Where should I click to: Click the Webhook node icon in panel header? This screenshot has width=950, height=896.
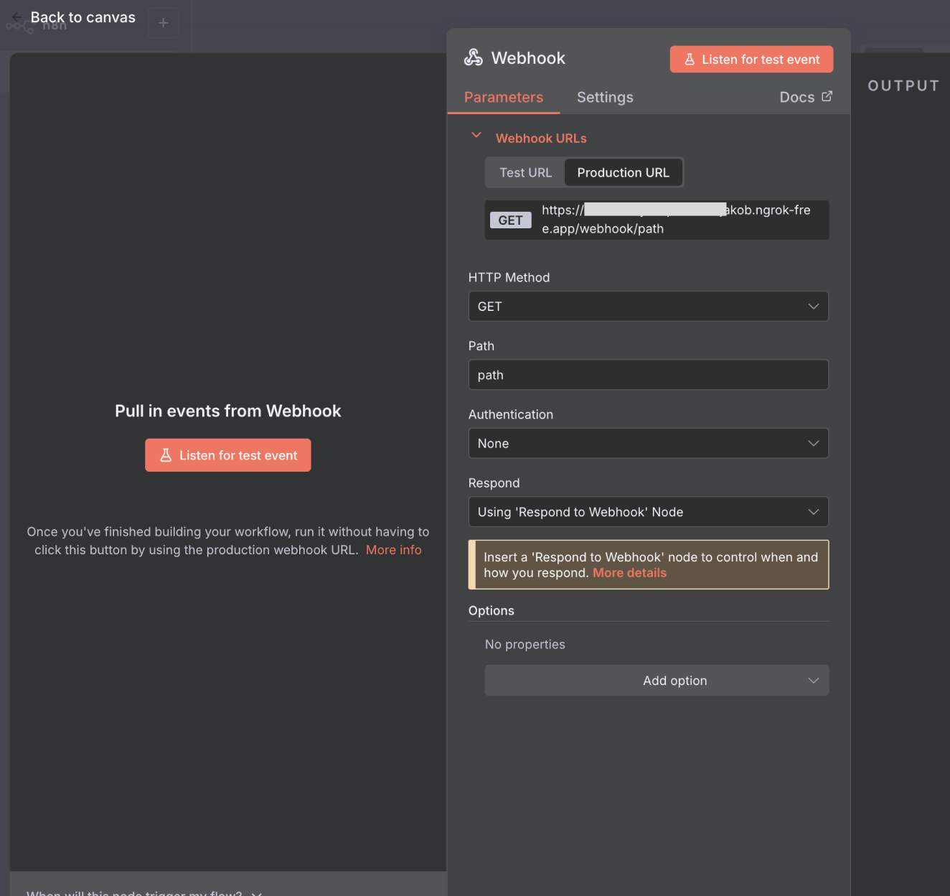pos(474,57)
